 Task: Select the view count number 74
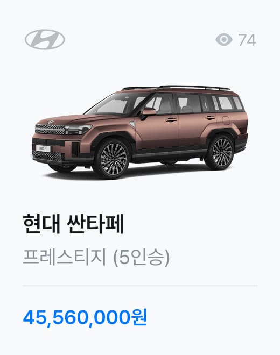(x=247, y=40)
